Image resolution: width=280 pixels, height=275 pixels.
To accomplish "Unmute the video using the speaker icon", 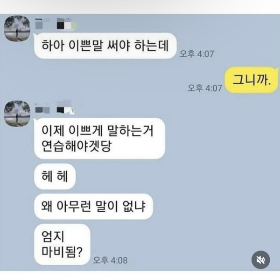I will click(260, 260).
